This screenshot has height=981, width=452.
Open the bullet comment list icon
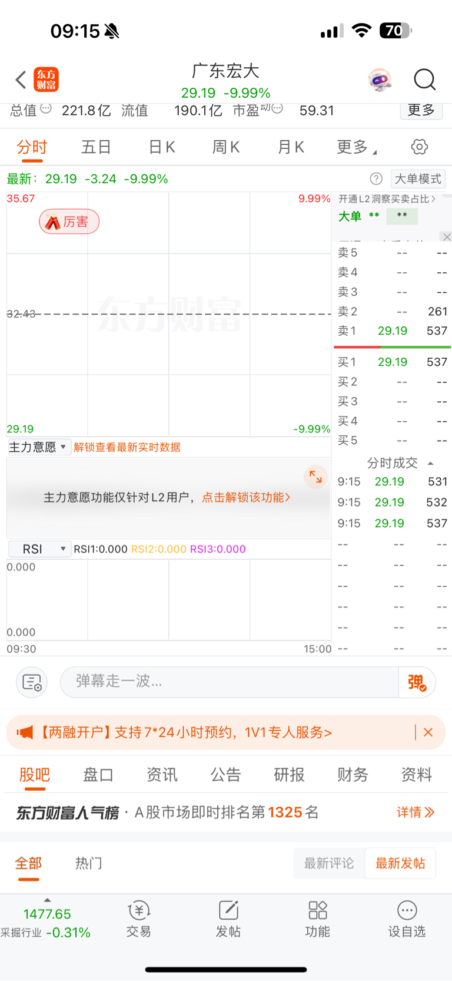pos(31,682)
